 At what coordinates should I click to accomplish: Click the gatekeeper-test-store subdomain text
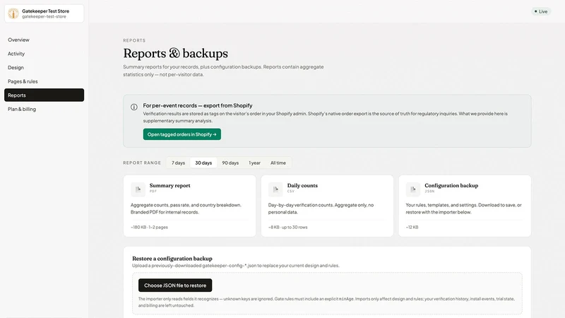[44, 16]
